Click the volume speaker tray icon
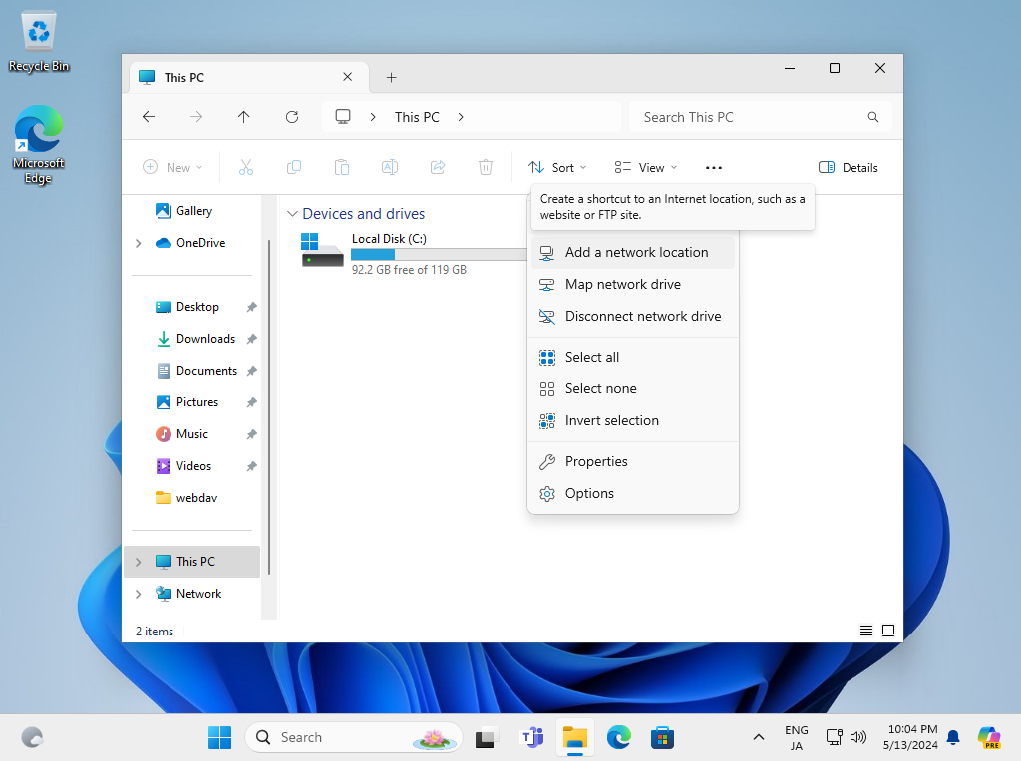Viewport: 1021px width, 761px height. pos(858,737)
